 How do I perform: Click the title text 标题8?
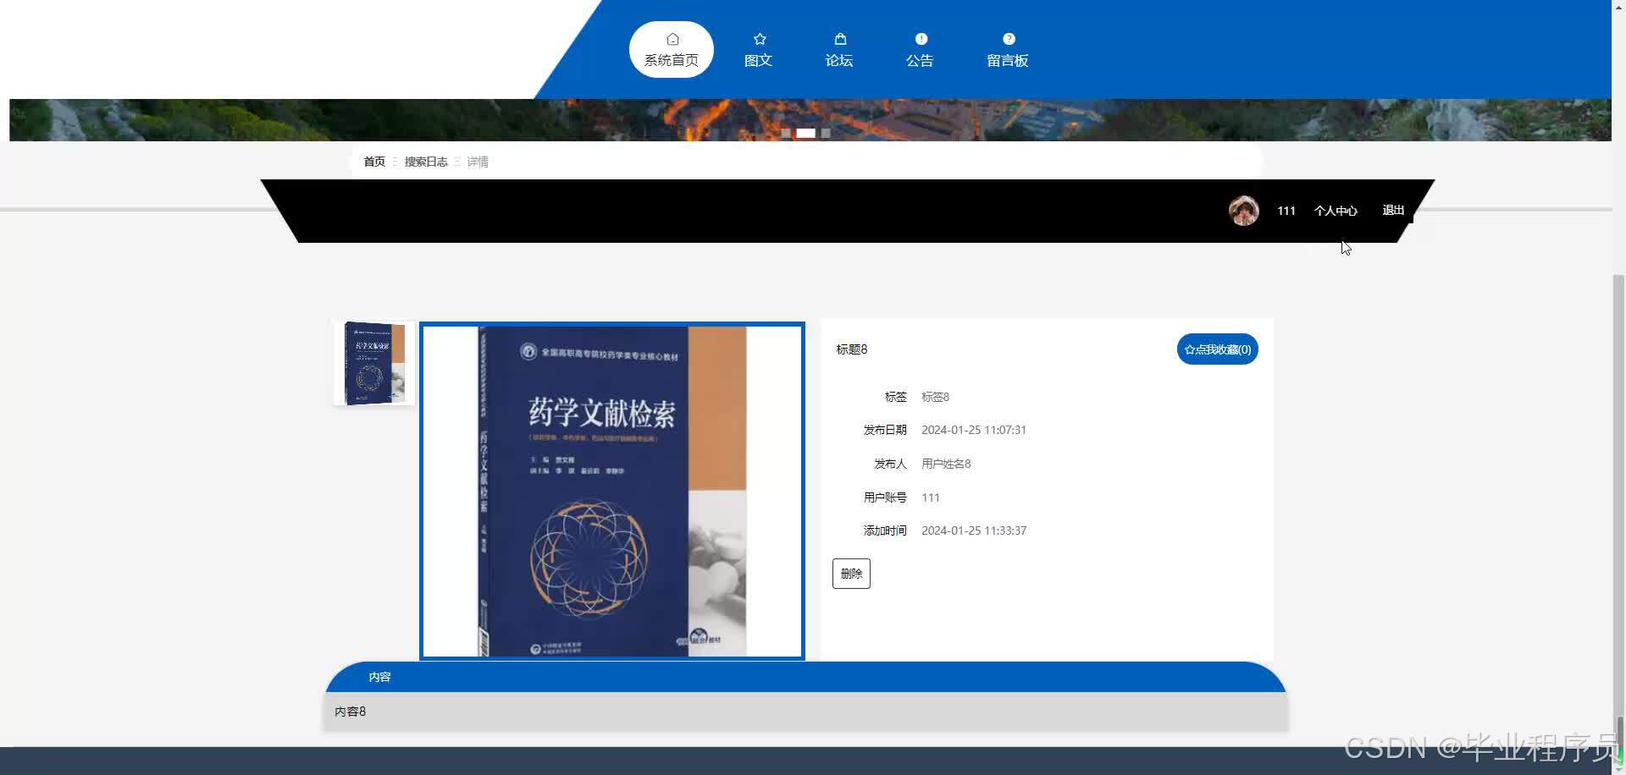852,349
